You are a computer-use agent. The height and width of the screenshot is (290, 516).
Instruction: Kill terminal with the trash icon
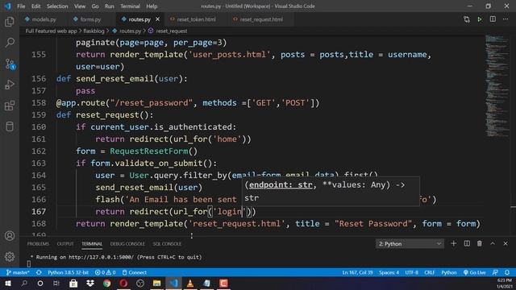pyautogui.click(x=480, y=243)
